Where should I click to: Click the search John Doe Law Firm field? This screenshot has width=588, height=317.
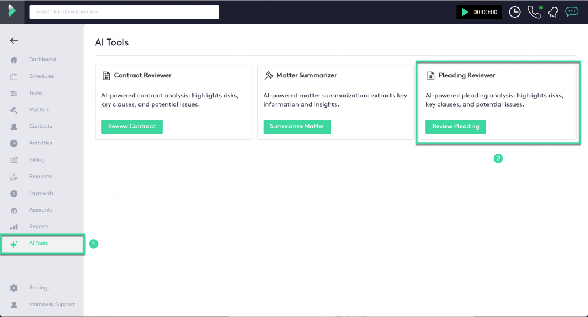click(124, 12)
